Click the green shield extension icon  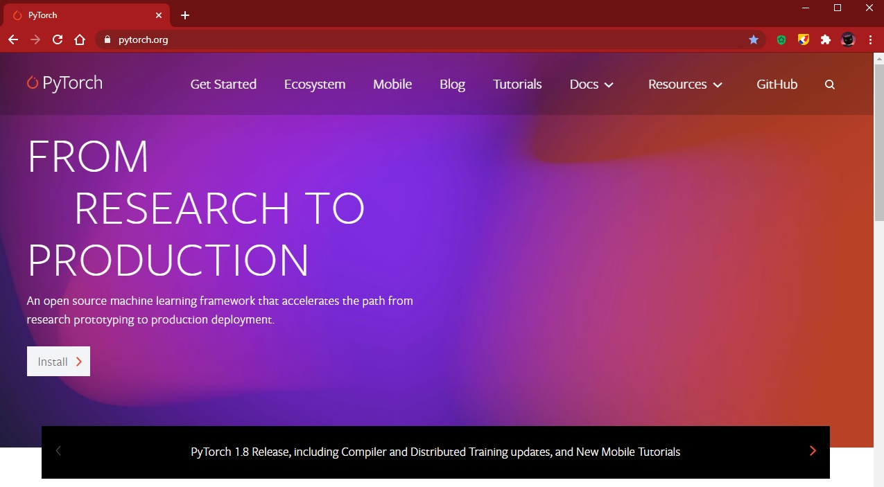pos(781,40)
